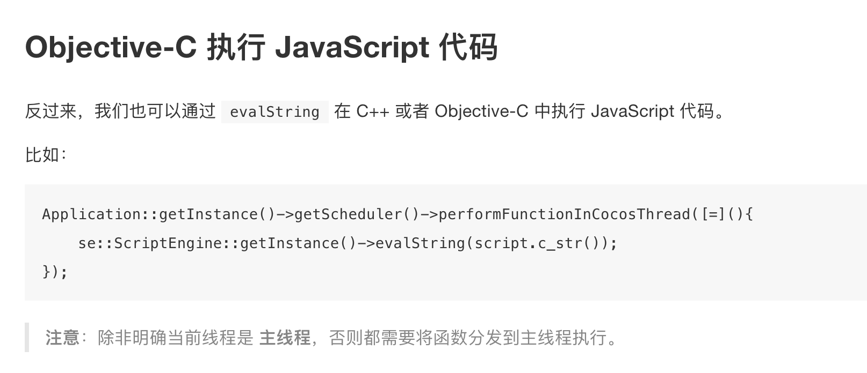Screen dimensions: 867x373
Task: Click "Objective-C" in the intro paragraph
Action: pyautogui.click(x=481, y=111)
